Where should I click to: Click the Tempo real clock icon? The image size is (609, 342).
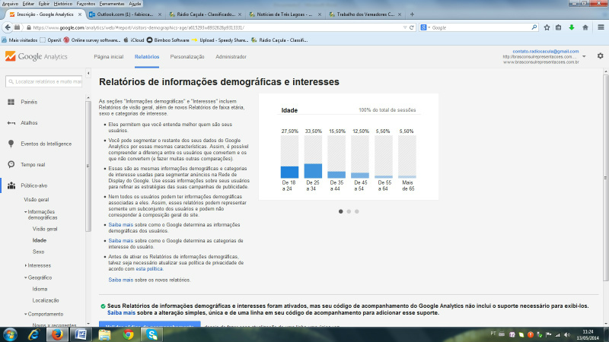pyautogui.click(x=11, y=163)
